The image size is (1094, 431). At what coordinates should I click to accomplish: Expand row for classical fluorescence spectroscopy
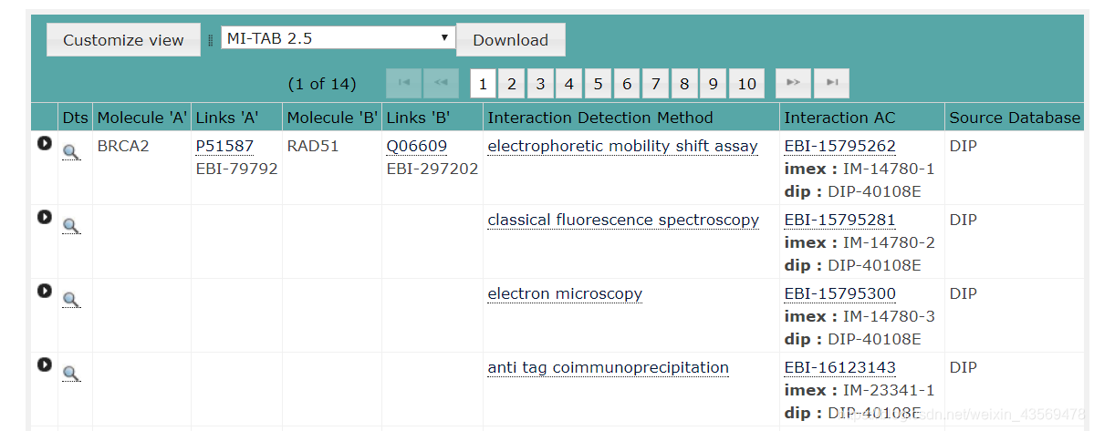tap(45, 217)
